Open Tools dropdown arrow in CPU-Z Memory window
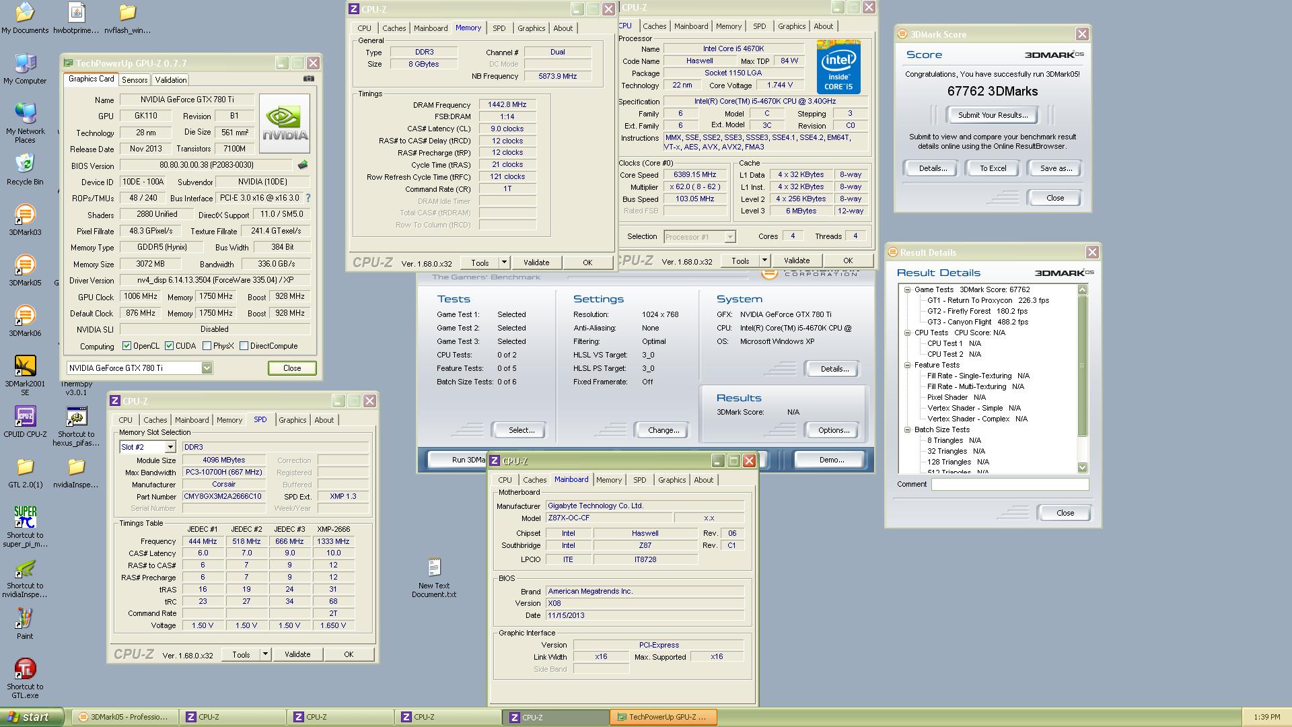 504,263
